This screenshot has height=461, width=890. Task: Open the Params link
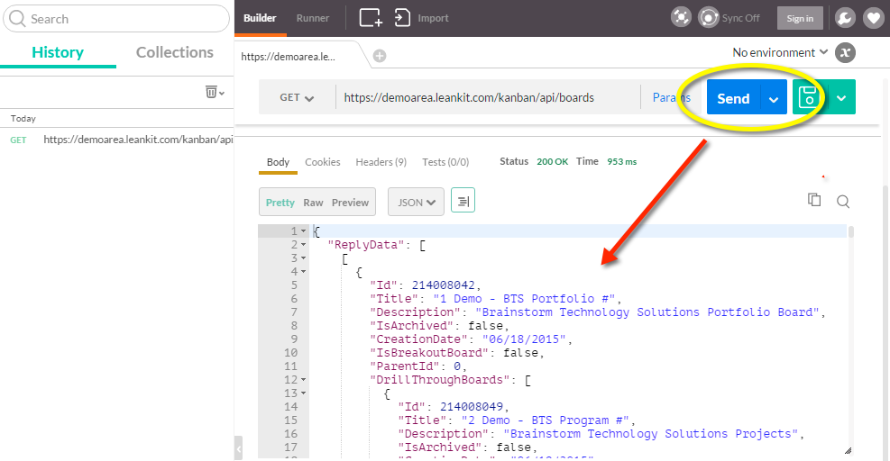pyautogui.click(x=672, y=97)
